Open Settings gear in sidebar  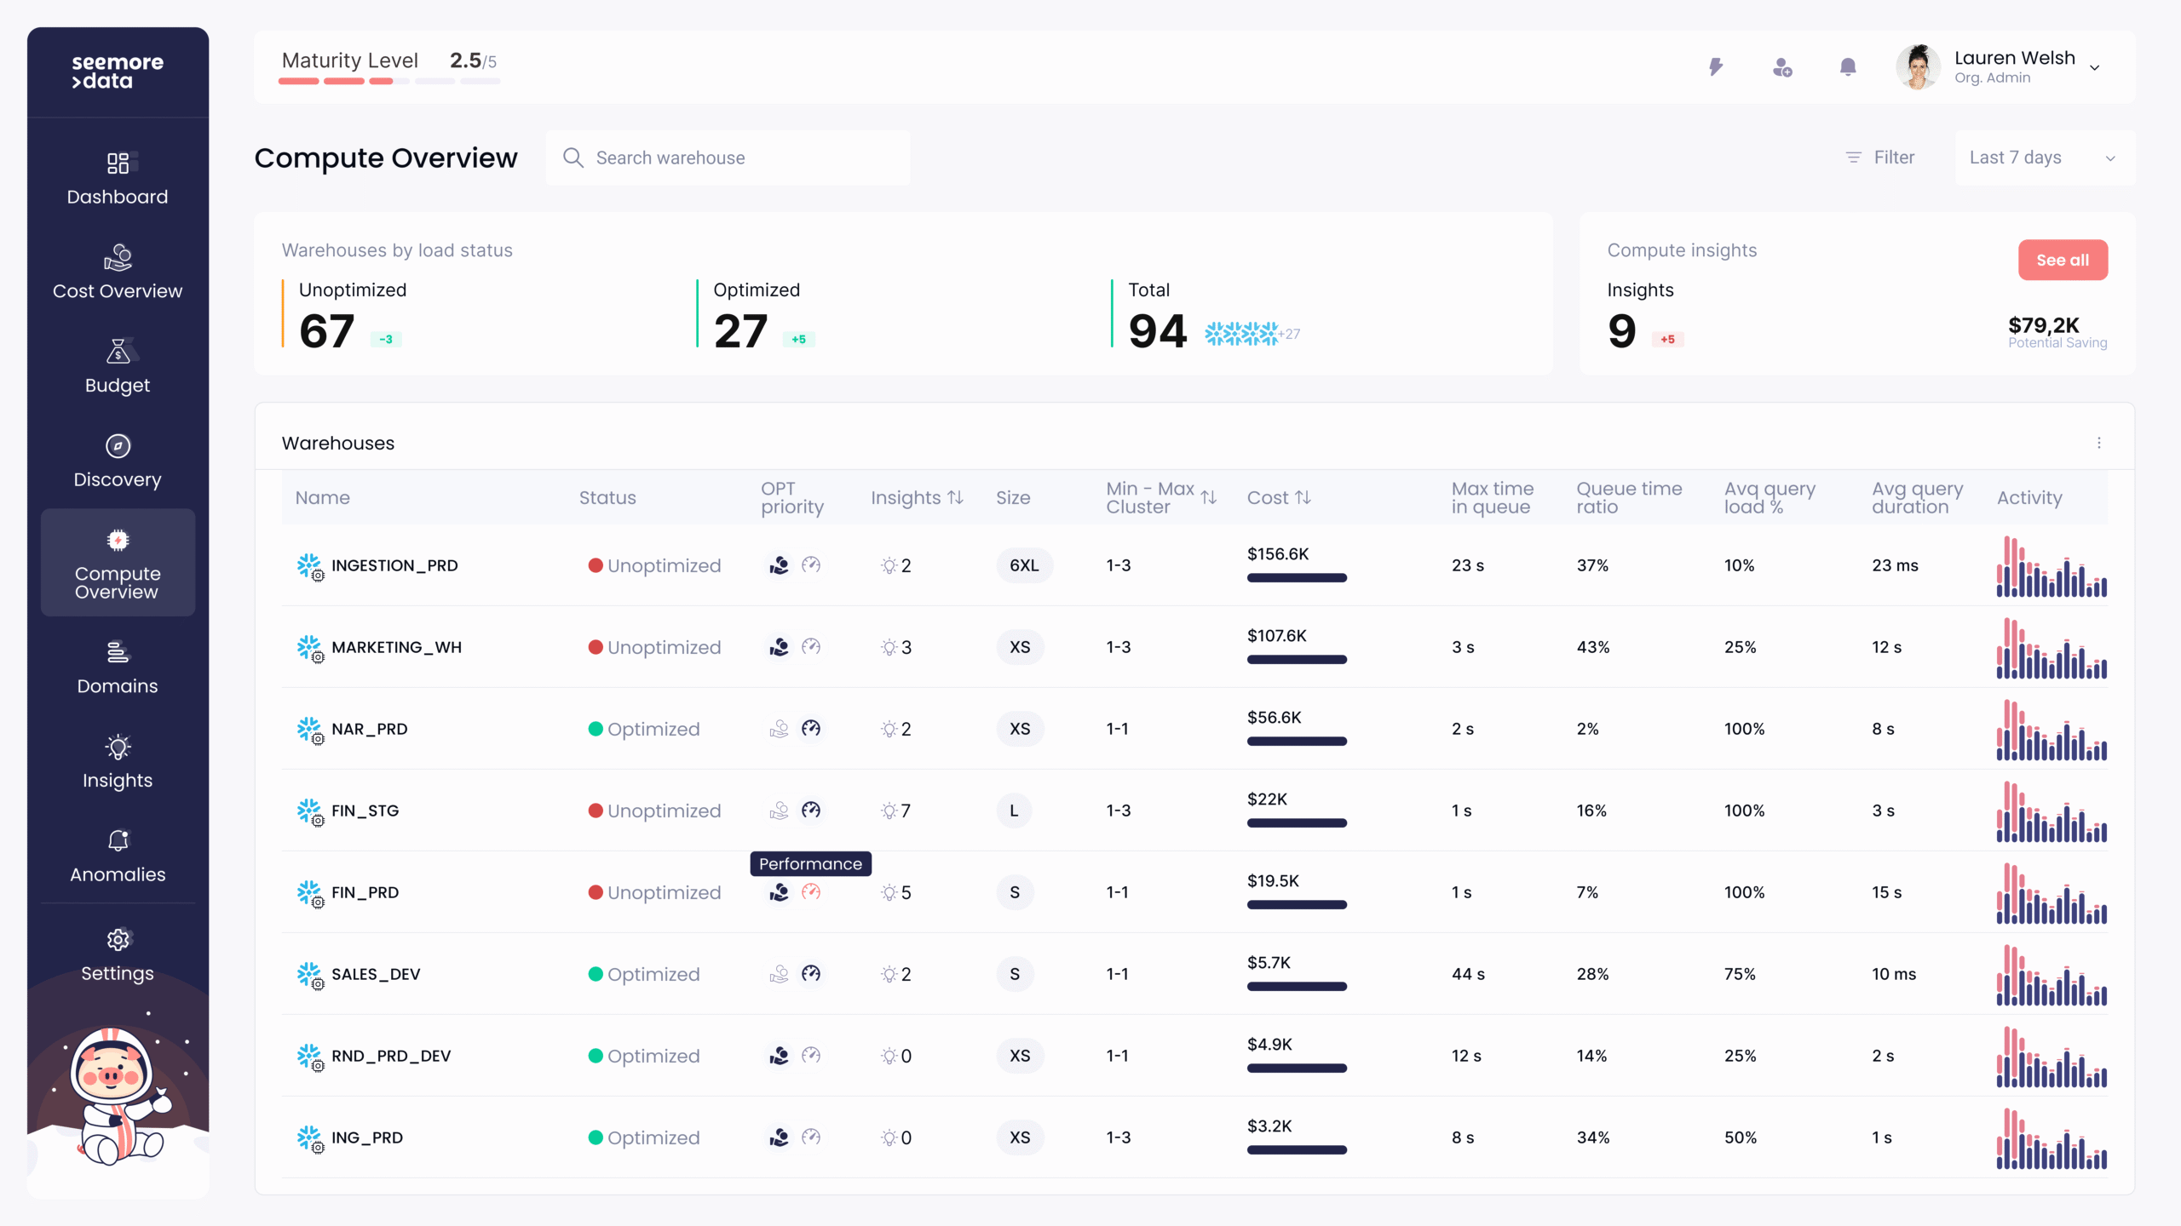[x=118, y=939]
